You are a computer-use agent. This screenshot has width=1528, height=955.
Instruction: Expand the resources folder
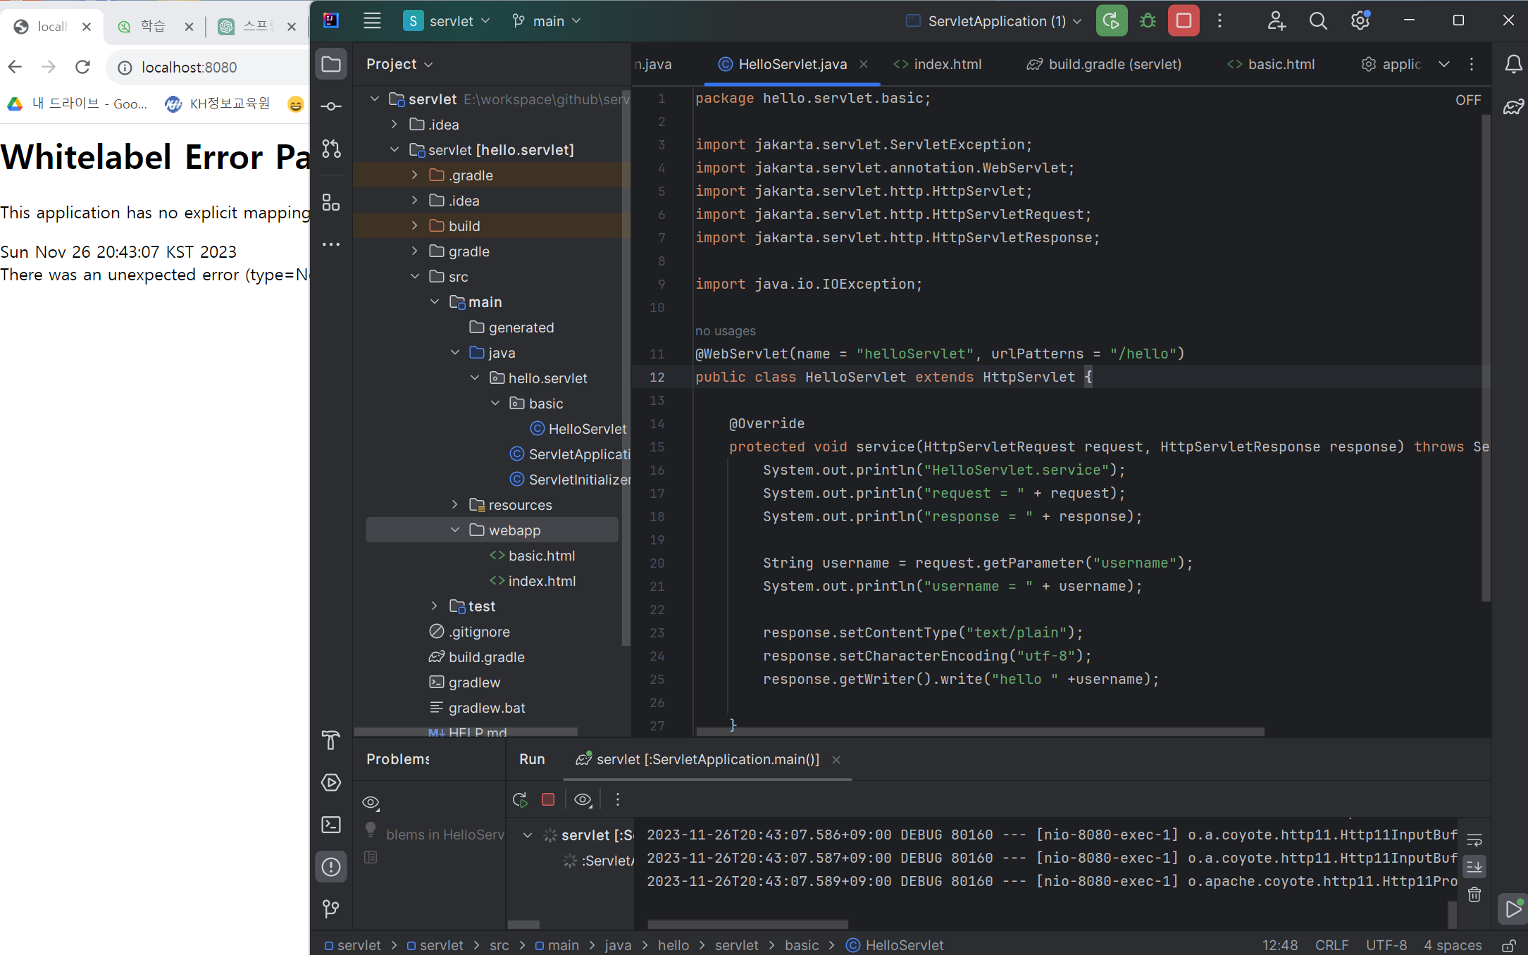[455, 504]
